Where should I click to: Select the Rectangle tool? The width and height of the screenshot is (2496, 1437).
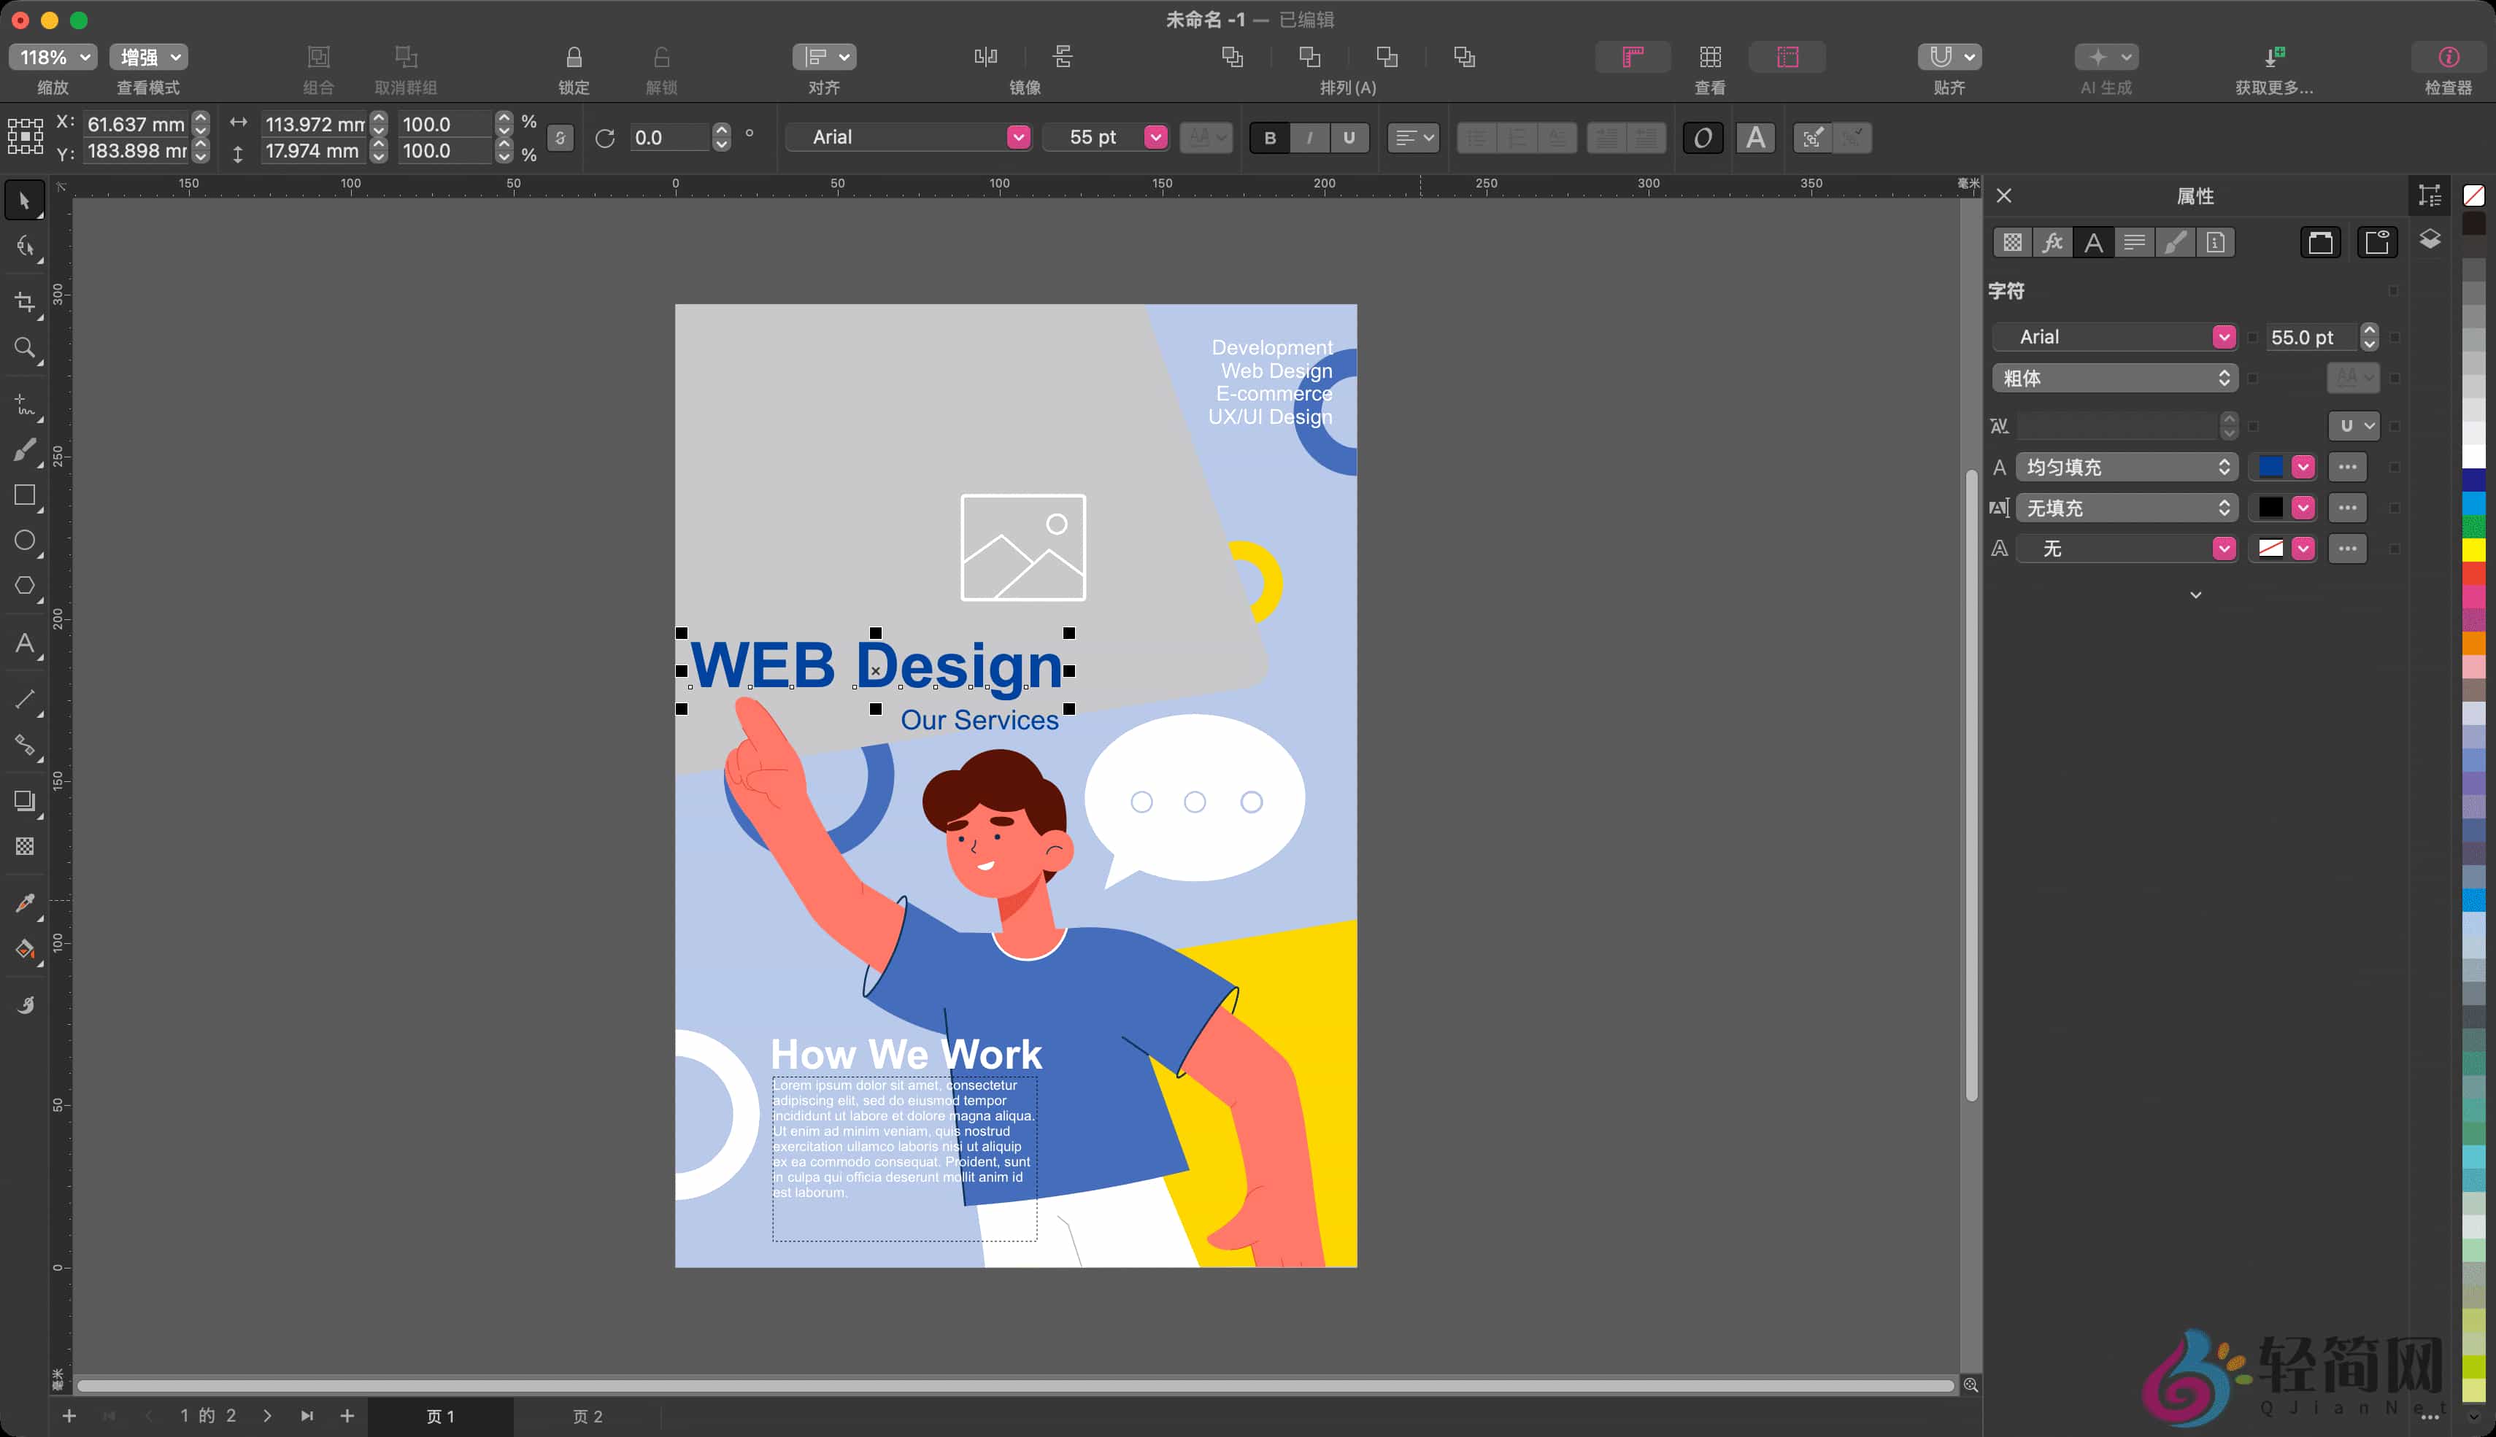click(x=25, y=495)
